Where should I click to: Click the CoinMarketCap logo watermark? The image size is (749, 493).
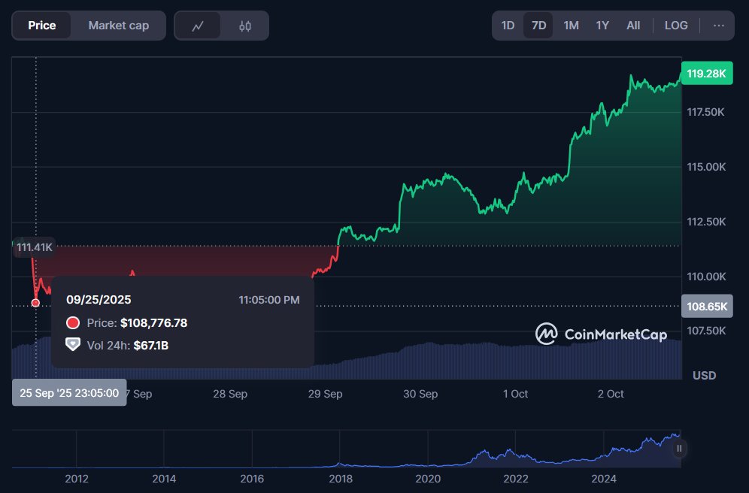click(x=601, y=334)
